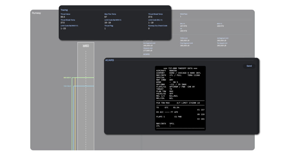The width and height of the screenshot is (285, 160).
Task: Click the V2 165 line in ACARS message
Action: tap(200, 119)
